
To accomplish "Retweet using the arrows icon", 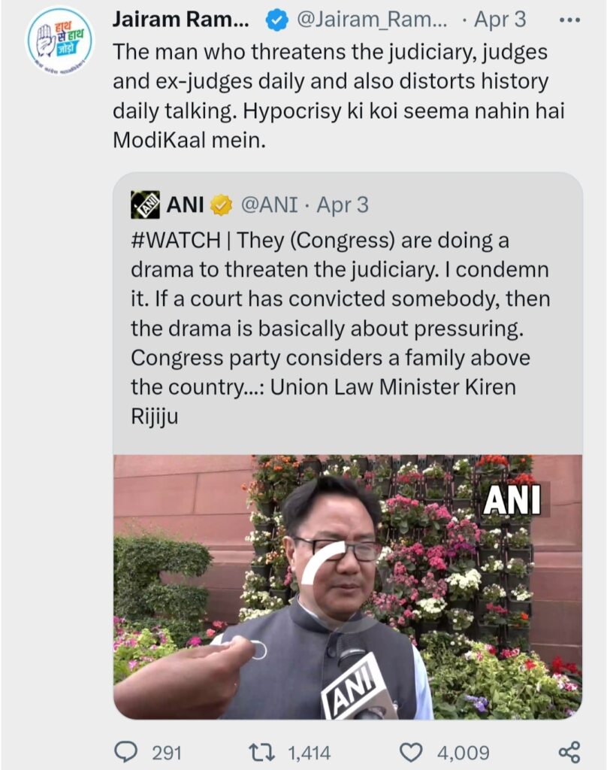I will click(261, 752).
